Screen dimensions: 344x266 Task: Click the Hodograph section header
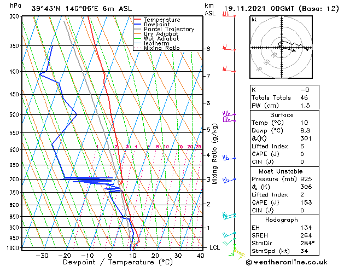pyautogui.click(x=282, y=219)
